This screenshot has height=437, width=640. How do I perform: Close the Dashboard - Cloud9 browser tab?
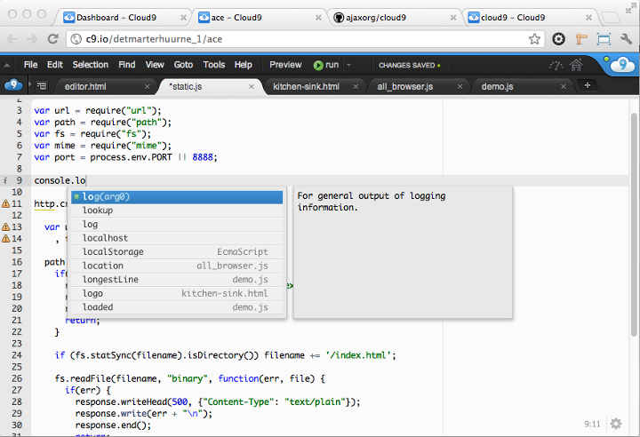pos(184,18)
